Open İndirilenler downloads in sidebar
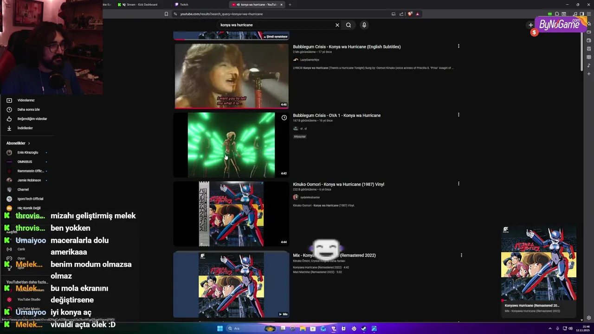Viewport: 594px width, 334px height. click(x=25, y=128)
